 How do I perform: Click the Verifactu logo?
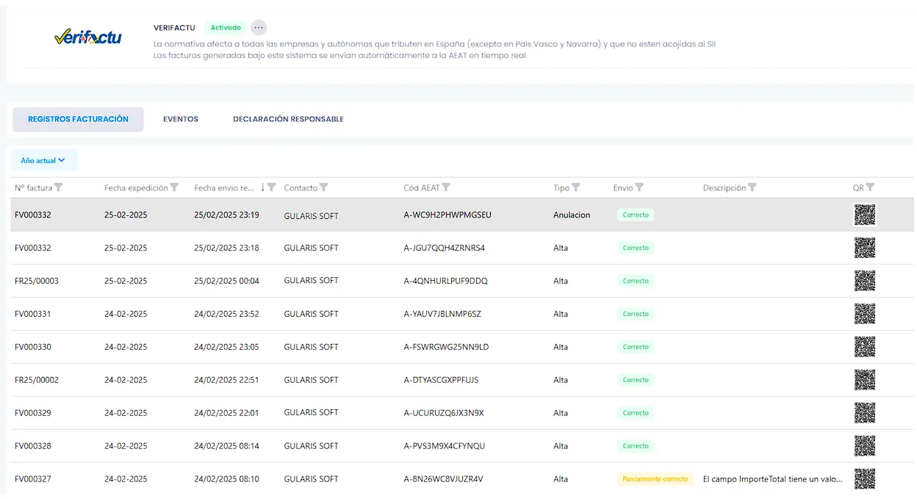click(88, 37)
